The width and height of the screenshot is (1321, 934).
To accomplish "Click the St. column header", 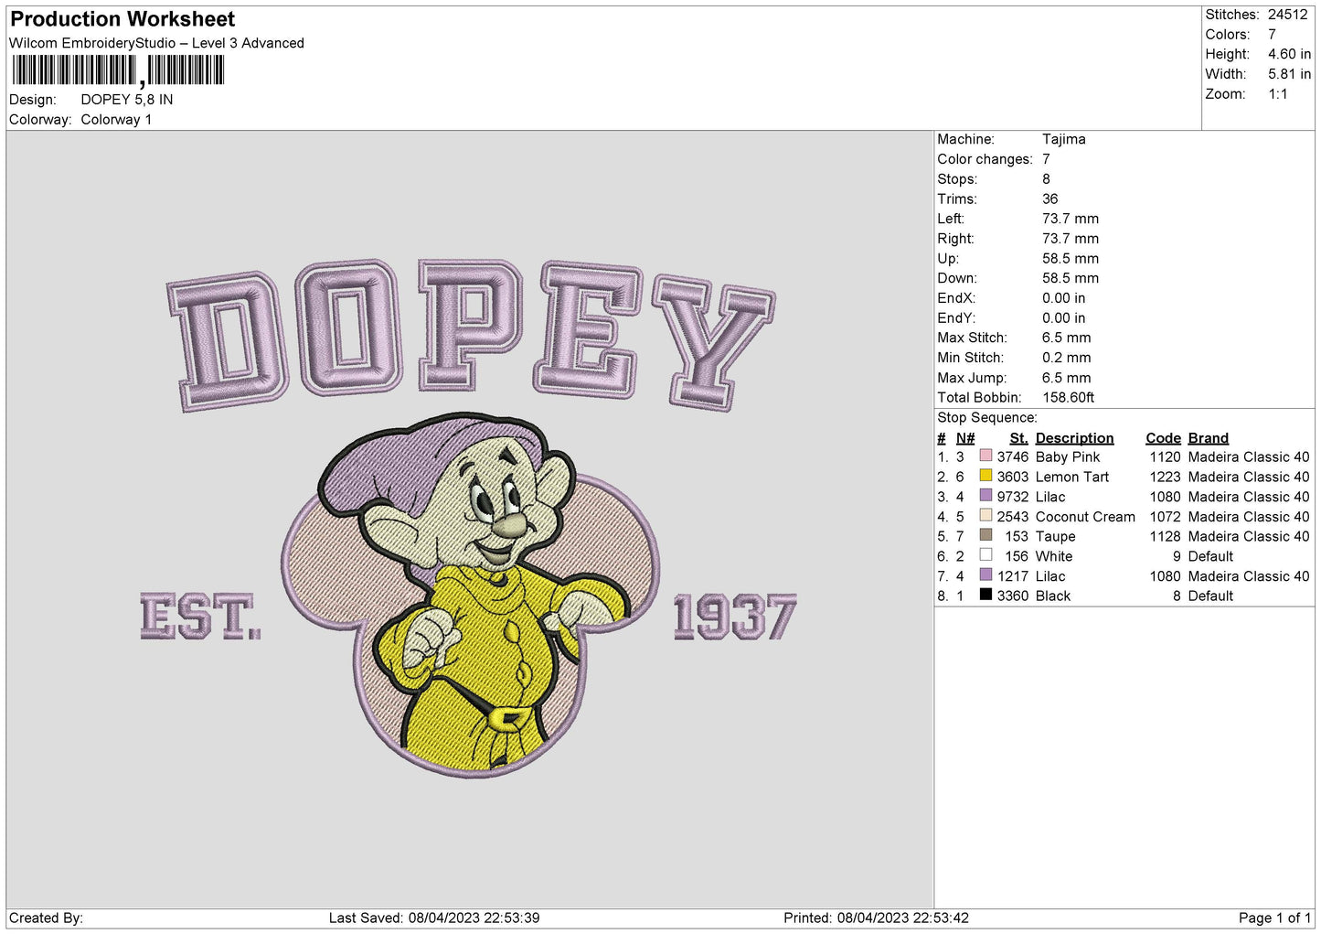I will pyautogui.click(x=1018, y=438).
